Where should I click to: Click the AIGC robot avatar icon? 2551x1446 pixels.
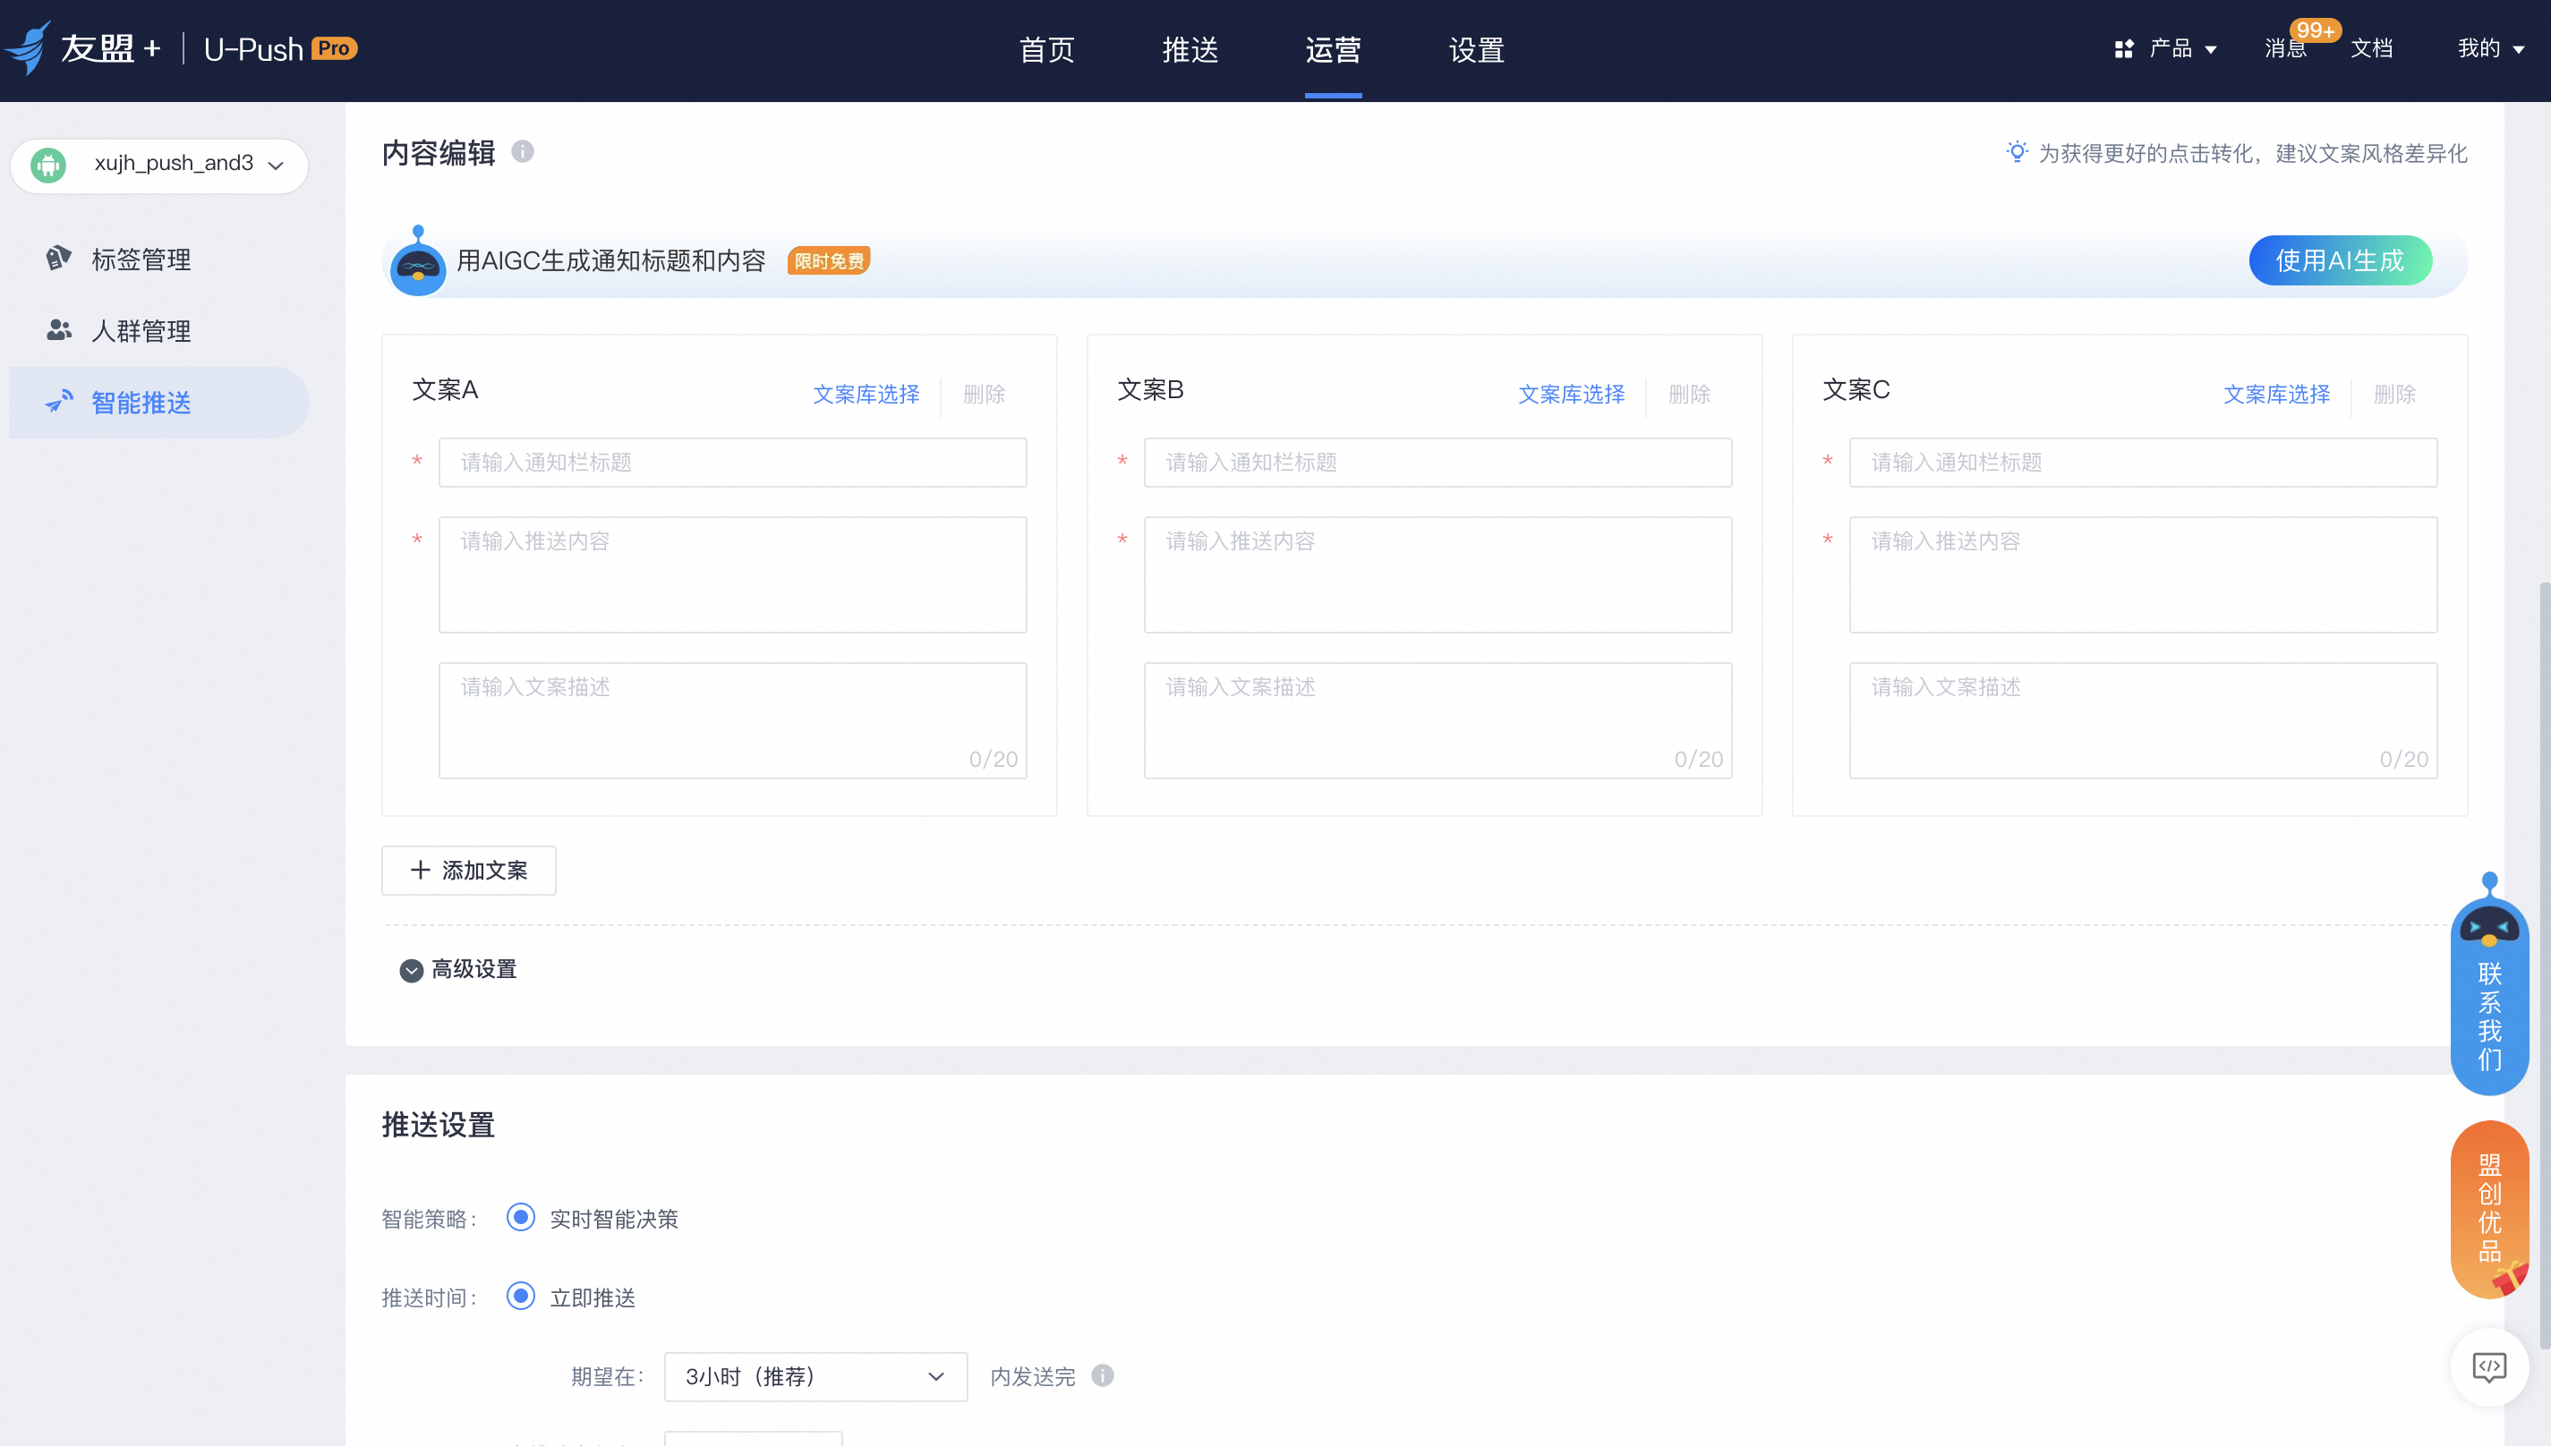coord(417,261)
